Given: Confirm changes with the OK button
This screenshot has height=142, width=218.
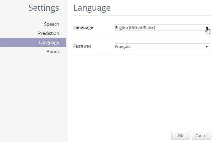Looking at the screenshot, I should pos(181,136).
